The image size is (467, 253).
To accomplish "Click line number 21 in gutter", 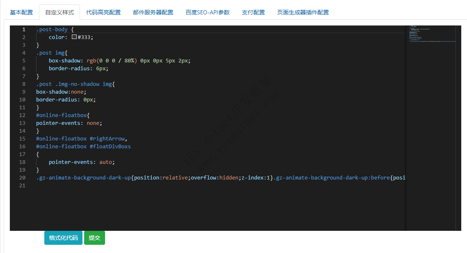I will coord(22,186).
